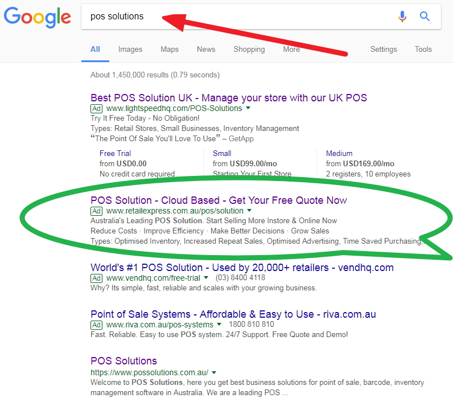
Task: Open the Shopping tab
Action: coord(249,50)
